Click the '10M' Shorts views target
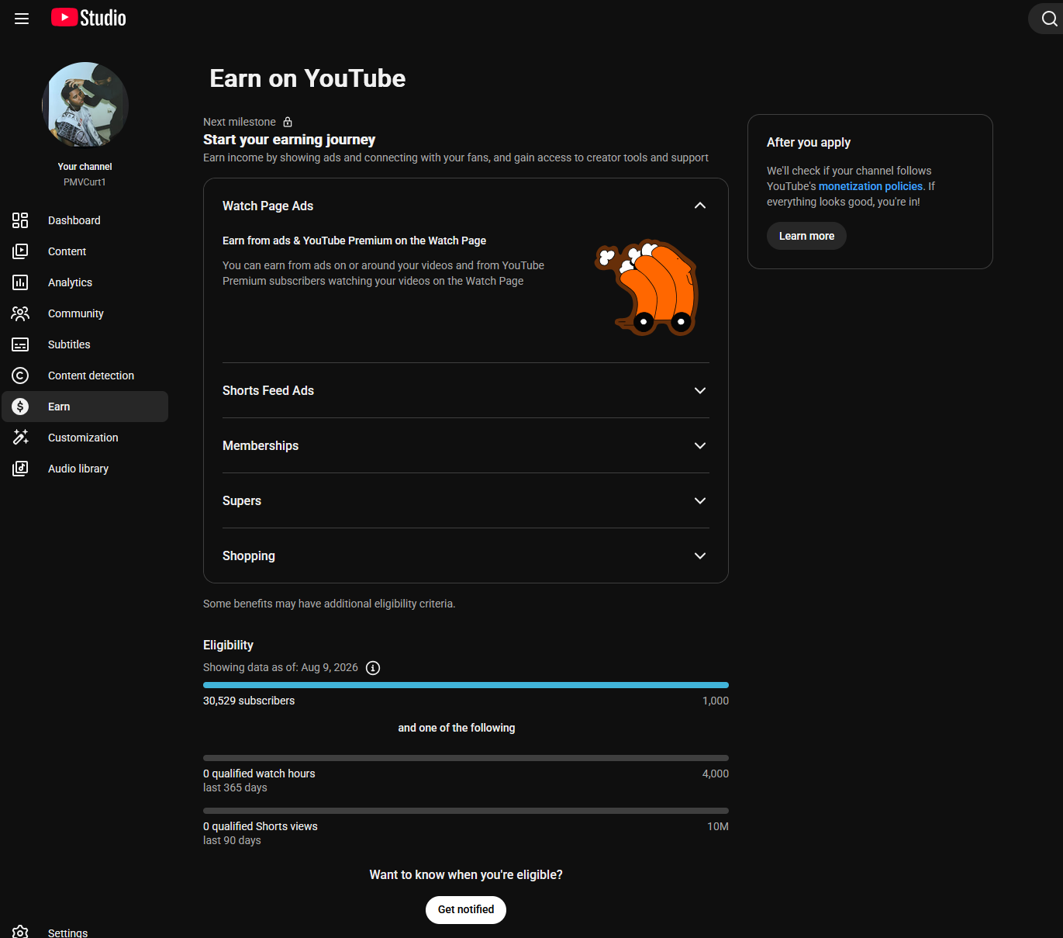Screen dimensions: 1063x938 pyautogui.click(x=718, y=826)
